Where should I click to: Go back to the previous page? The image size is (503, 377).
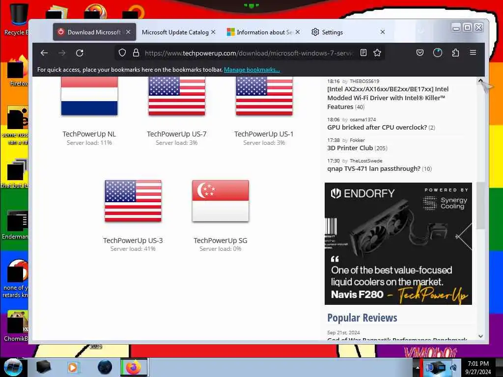click(44, 53)
